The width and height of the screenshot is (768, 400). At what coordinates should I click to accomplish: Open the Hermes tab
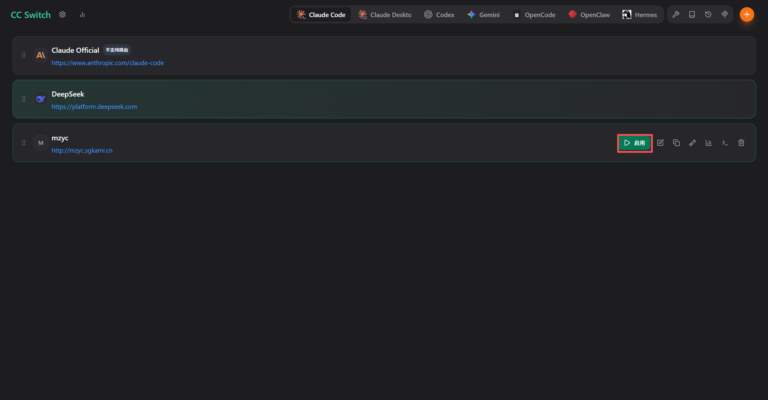click(x=640, y=14)
